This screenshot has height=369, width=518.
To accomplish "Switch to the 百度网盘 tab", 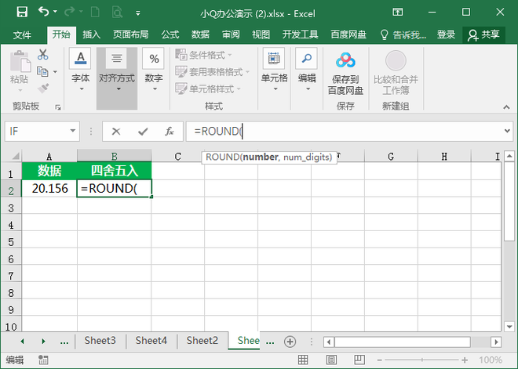I will (x=348, y=34).
